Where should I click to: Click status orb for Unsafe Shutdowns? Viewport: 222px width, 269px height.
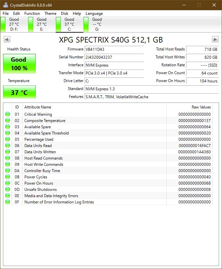pos(8,189)
